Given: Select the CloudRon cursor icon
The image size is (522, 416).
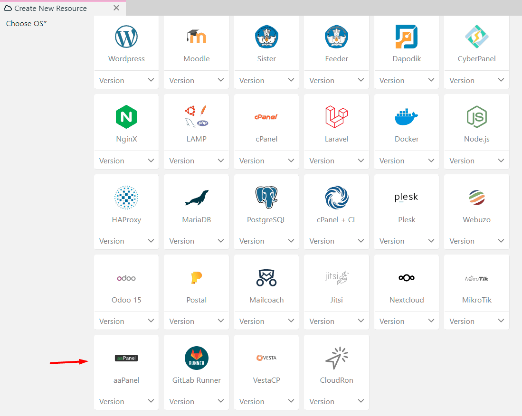Looking at the screenshot, I should 336,358.
